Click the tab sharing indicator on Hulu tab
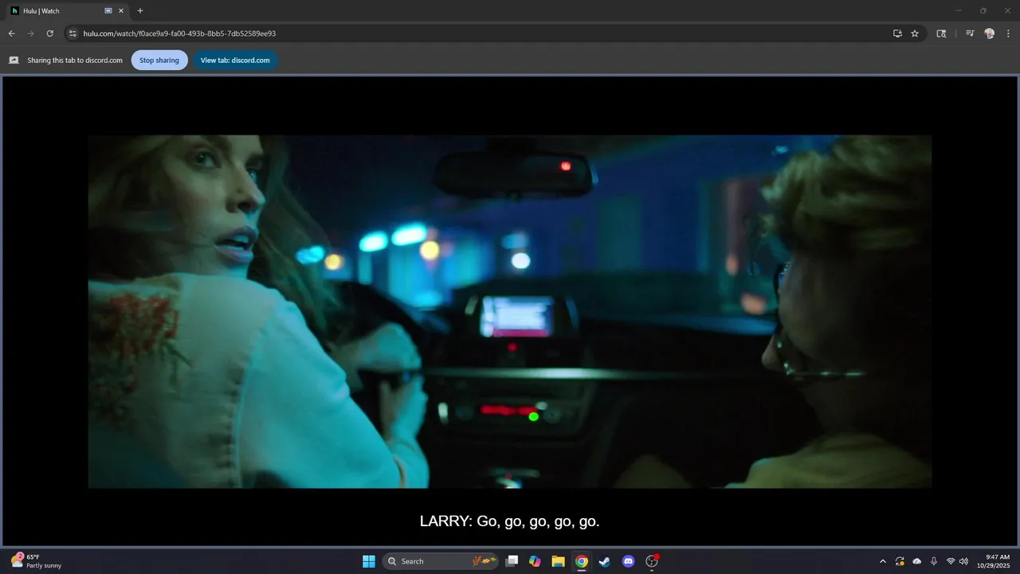The height and width of the screenshot is (574, 1020). pos(108,11)
